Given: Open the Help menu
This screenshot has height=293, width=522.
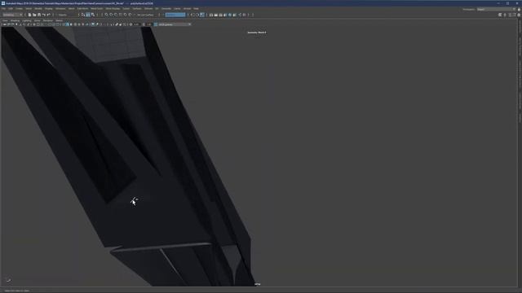Looking at the screenshot, I should click(x=196, y=9).
